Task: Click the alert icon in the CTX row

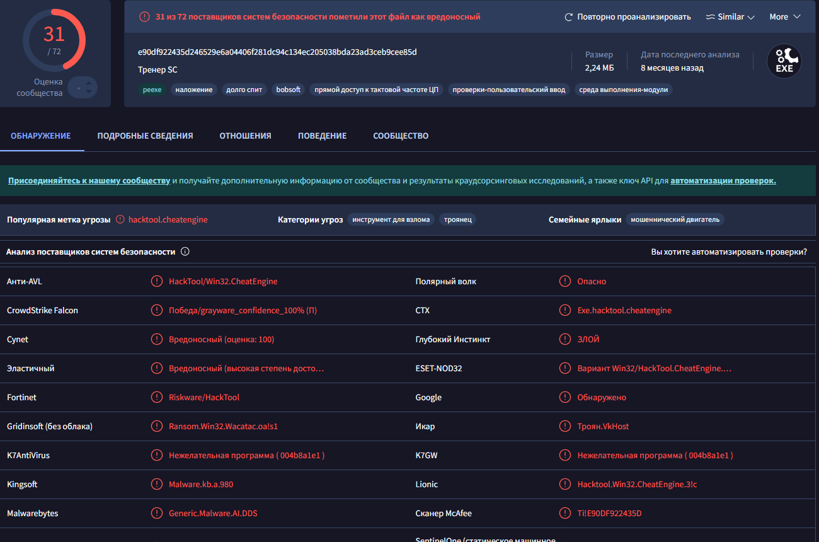Action: (565, 310)
